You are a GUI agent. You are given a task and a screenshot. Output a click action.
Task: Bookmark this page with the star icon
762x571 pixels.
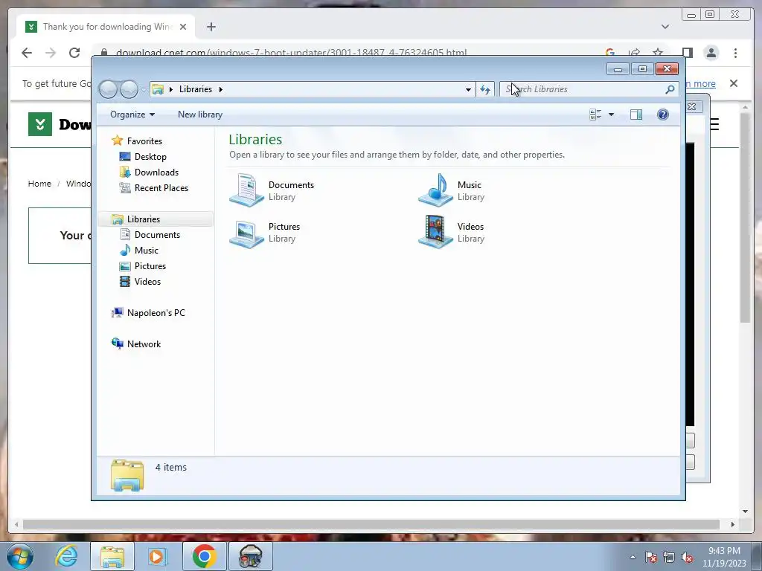658,53
